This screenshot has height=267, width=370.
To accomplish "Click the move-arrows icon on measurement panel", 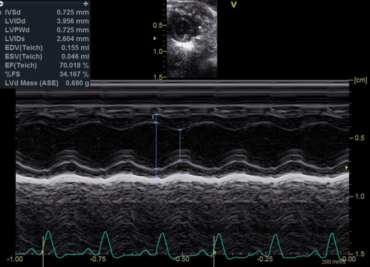I will pos(86,3).
